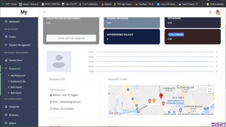226x127 pixels.
Task: Open map Terms of Use link
Action: click(195, 114)
